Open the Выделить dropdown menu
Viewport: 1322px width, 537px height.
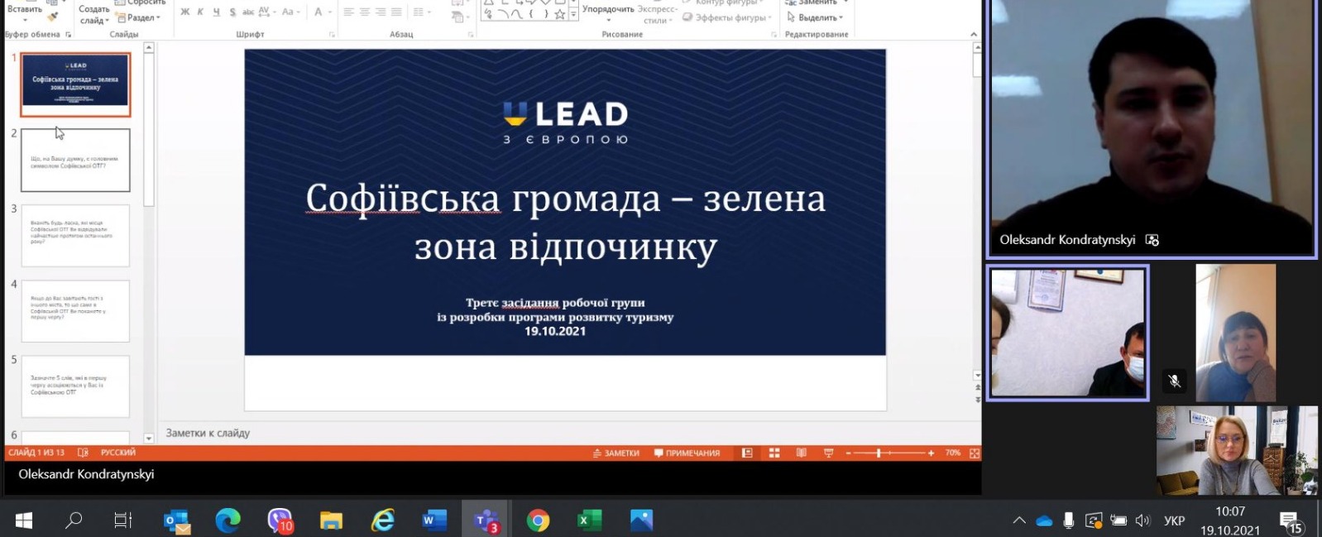[815, 17]
